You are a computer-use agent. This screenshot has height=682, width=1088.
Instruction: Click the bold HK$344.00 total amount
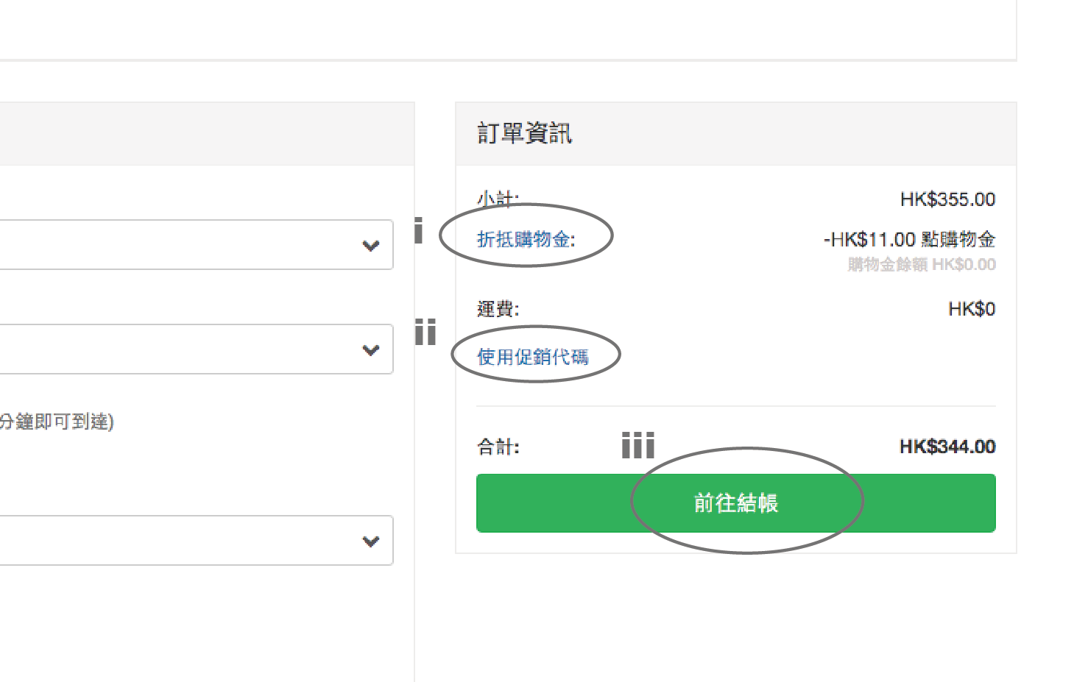point(947,447)
